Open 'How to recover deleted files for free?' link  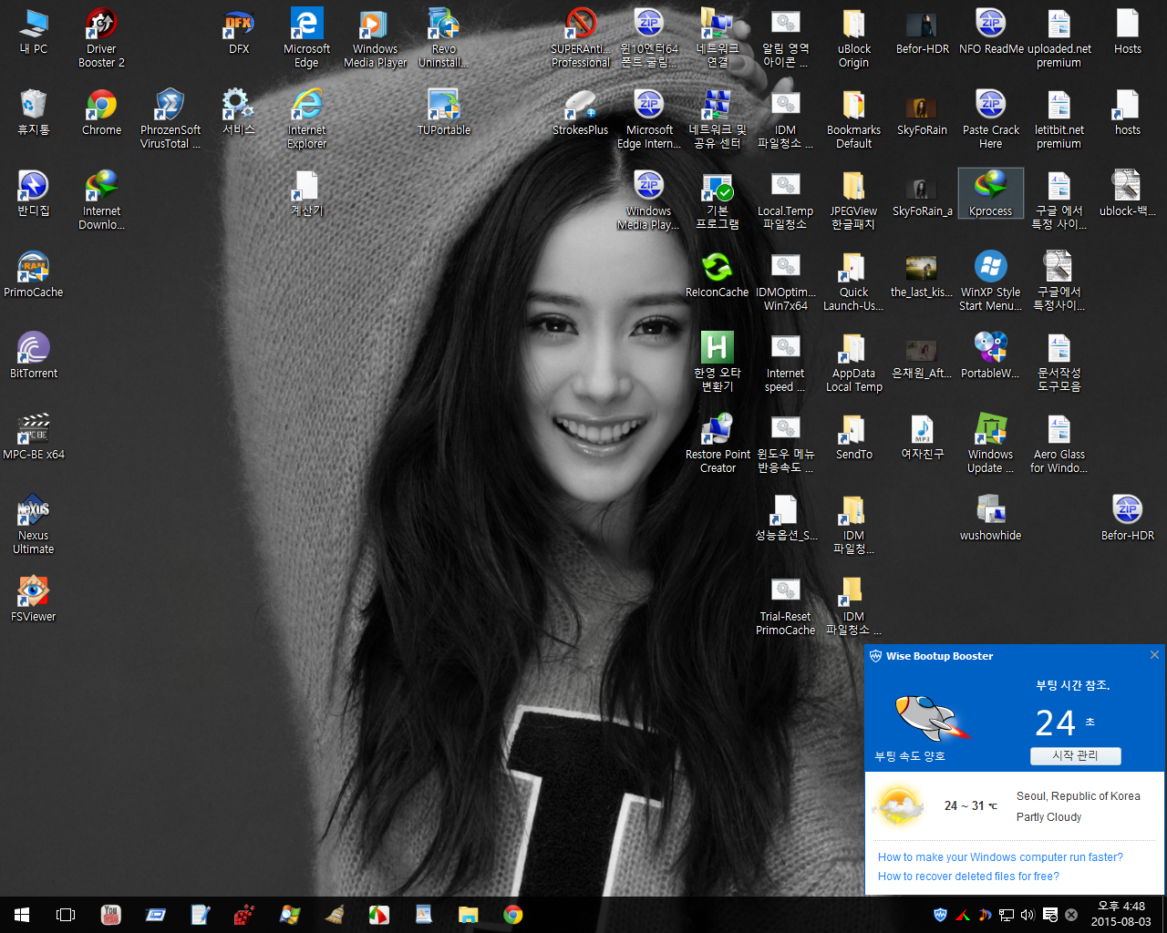[x=968, y=877]
